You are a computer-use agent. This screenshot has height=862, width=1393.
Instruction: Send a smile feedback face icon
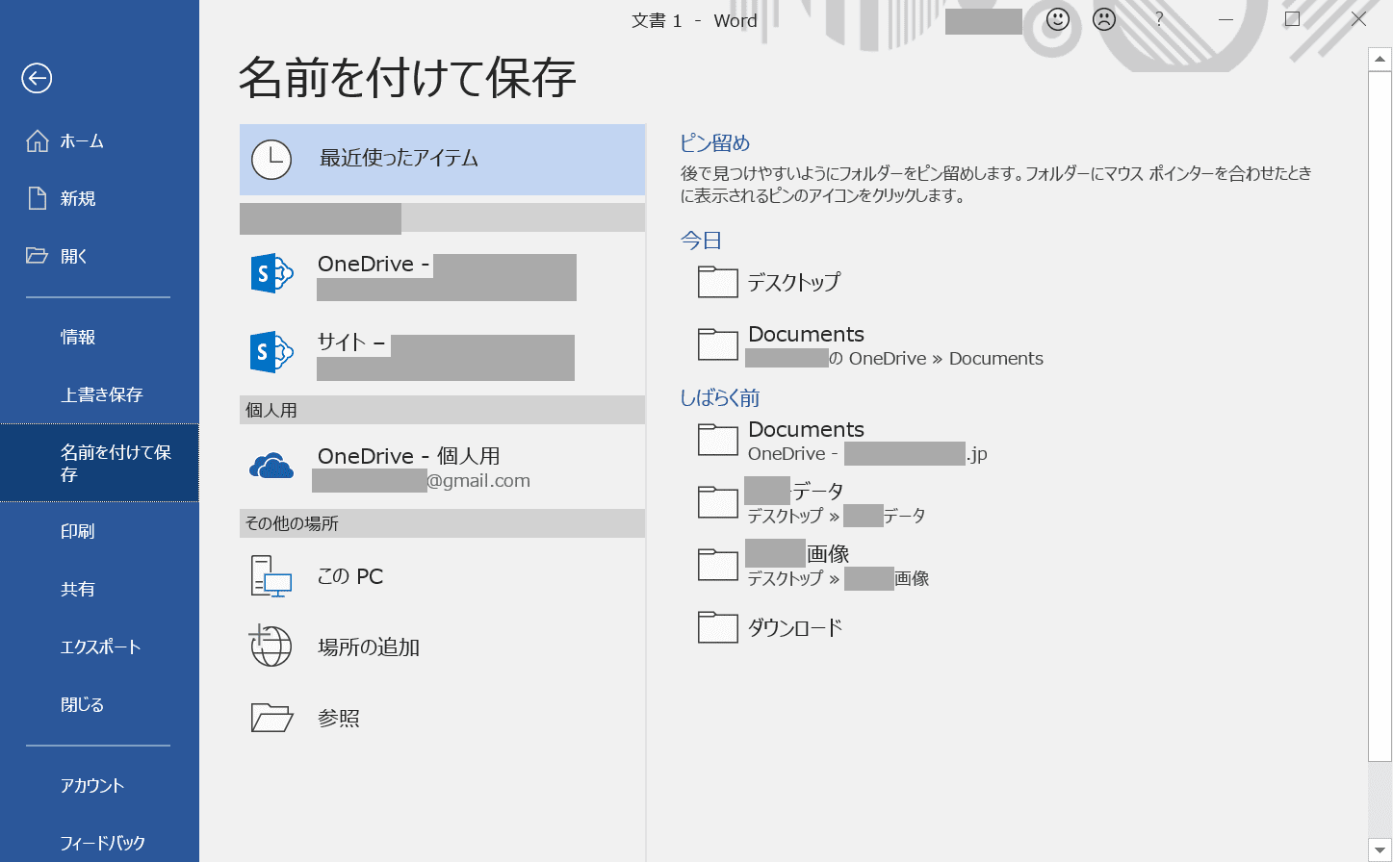tap(1058, 19)
